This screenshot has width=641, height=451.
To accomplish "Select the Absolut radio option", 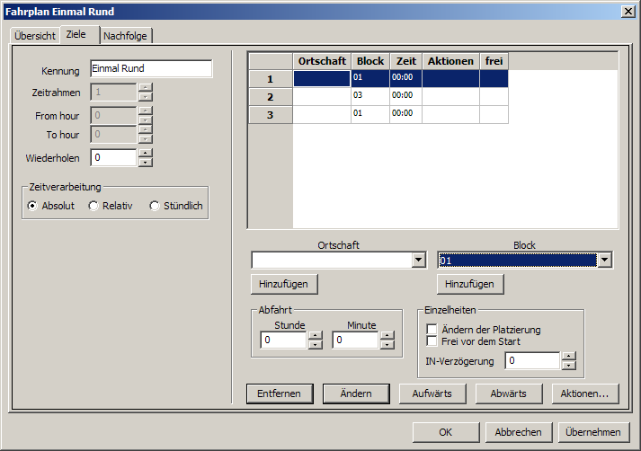I will click(33, 206).
